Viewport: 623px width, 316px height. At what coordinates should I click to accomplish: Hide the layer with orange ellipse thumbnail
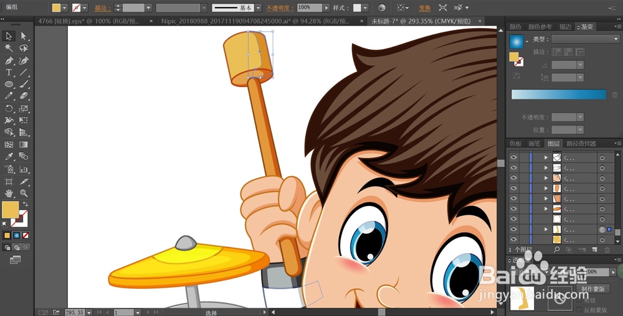[x=514, y=208]
